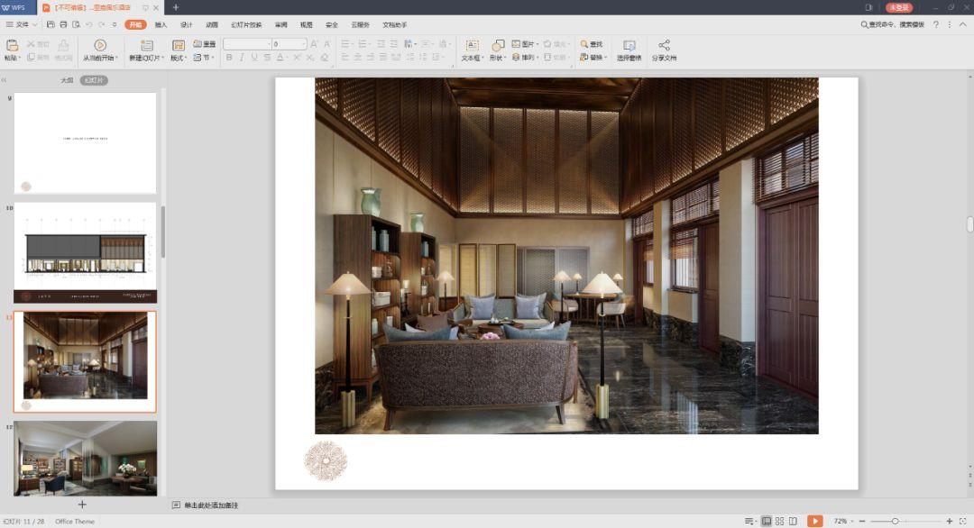
Task: Click the Format Painter icon
Action: pos(63,45)
